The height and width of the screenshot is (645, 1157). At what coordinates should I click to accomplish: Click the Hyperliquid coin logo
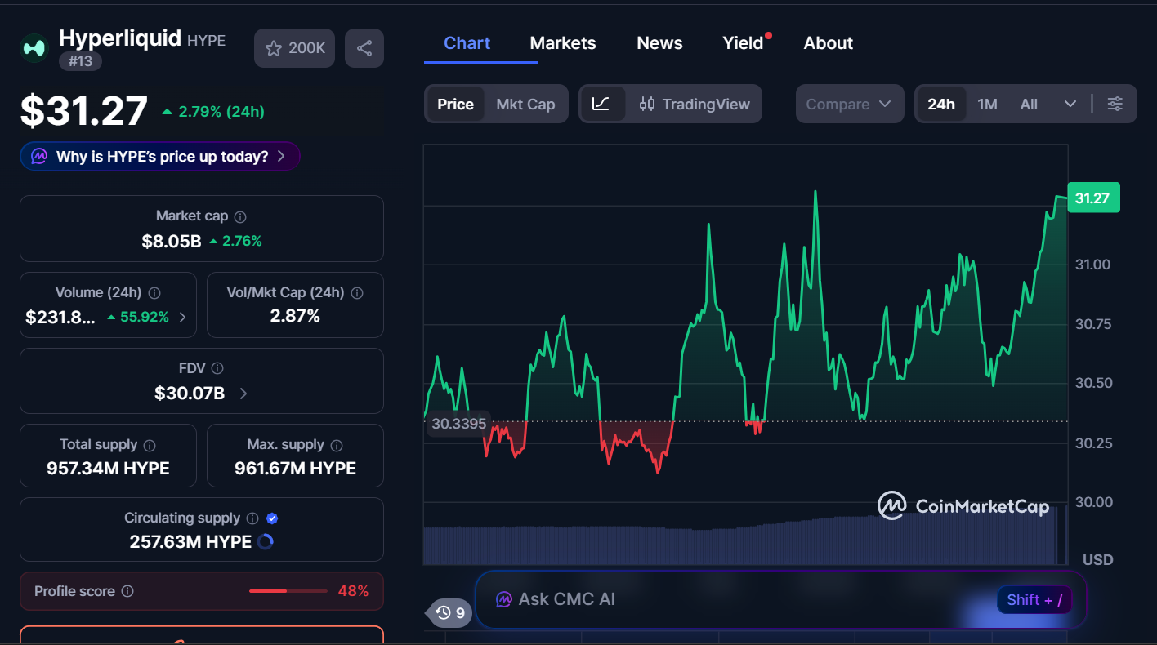[34, 47]
